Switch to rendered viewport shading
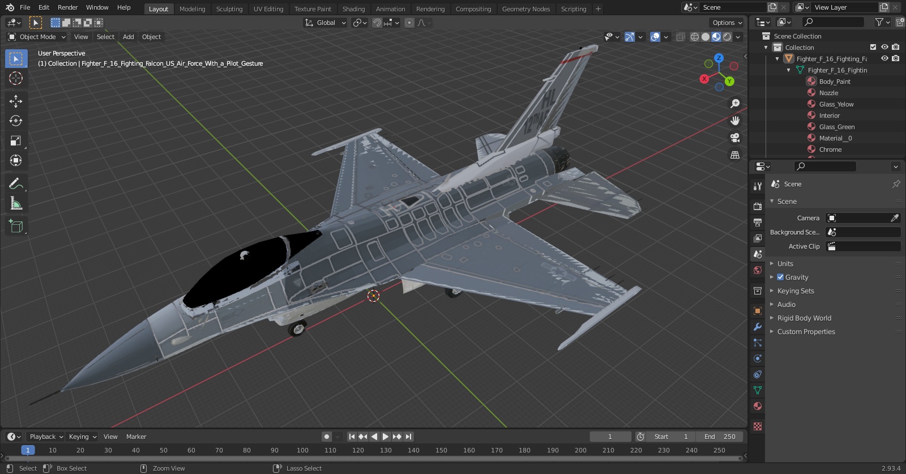This screenshot has width=906, height=474. tap(727, 37)
